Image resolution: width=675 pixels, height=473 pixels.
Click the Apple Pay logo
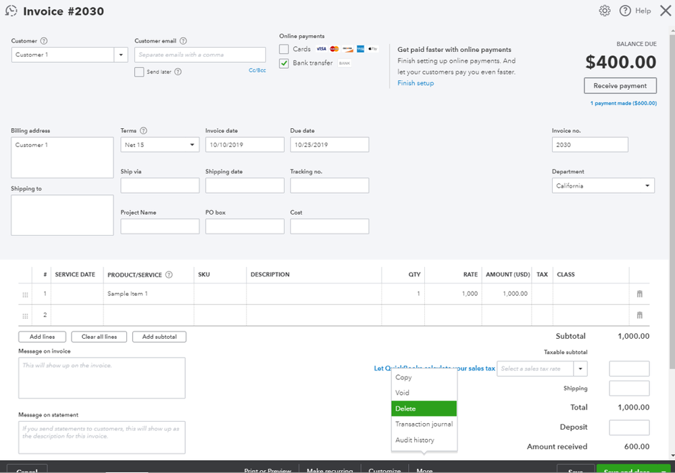coord(373,49)
